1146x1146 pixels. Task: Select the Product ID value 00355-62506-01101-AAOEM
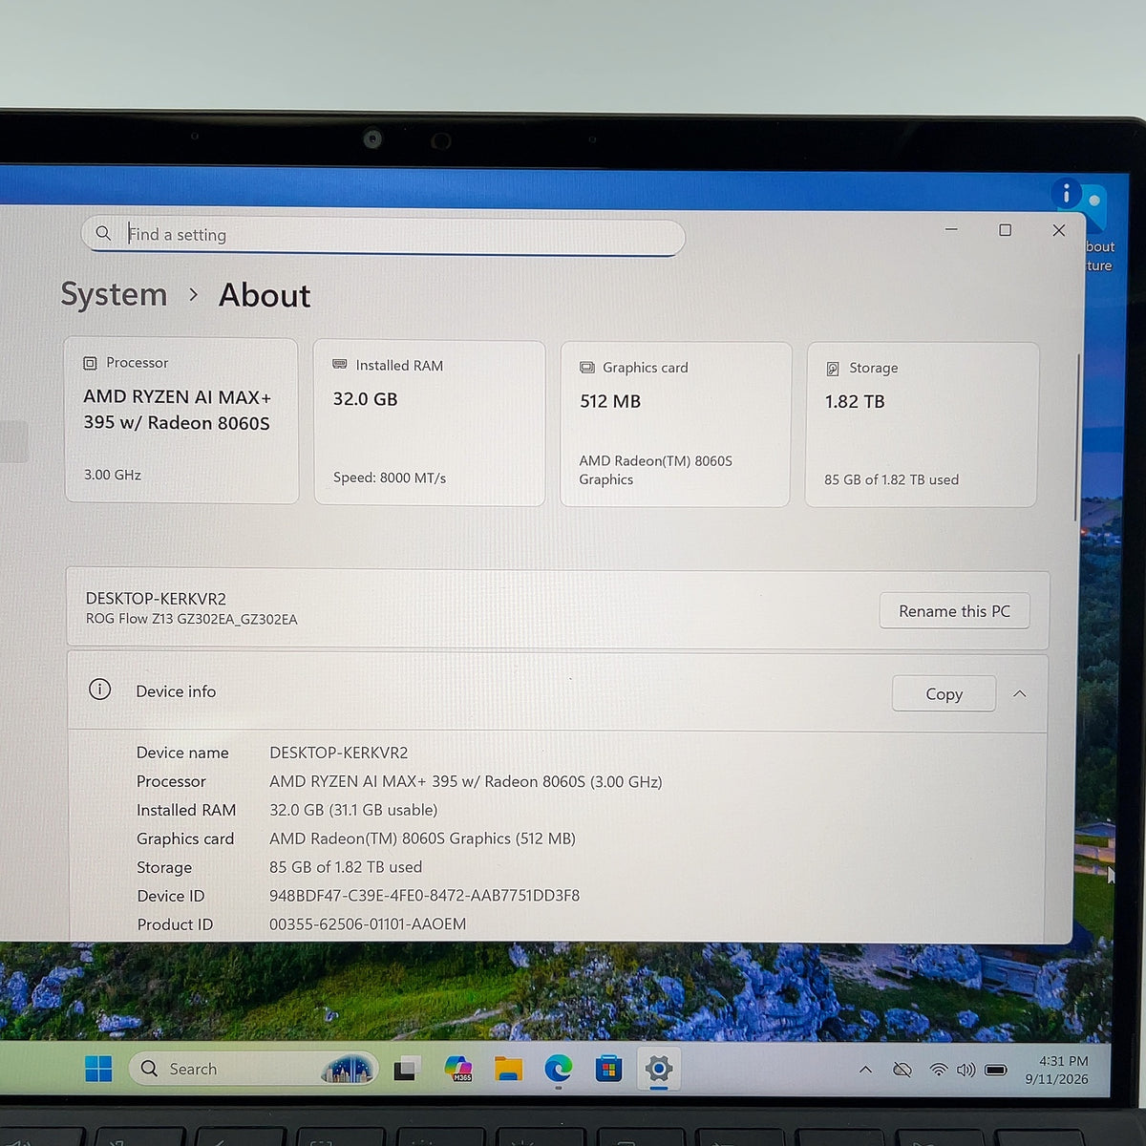(368, 924)
